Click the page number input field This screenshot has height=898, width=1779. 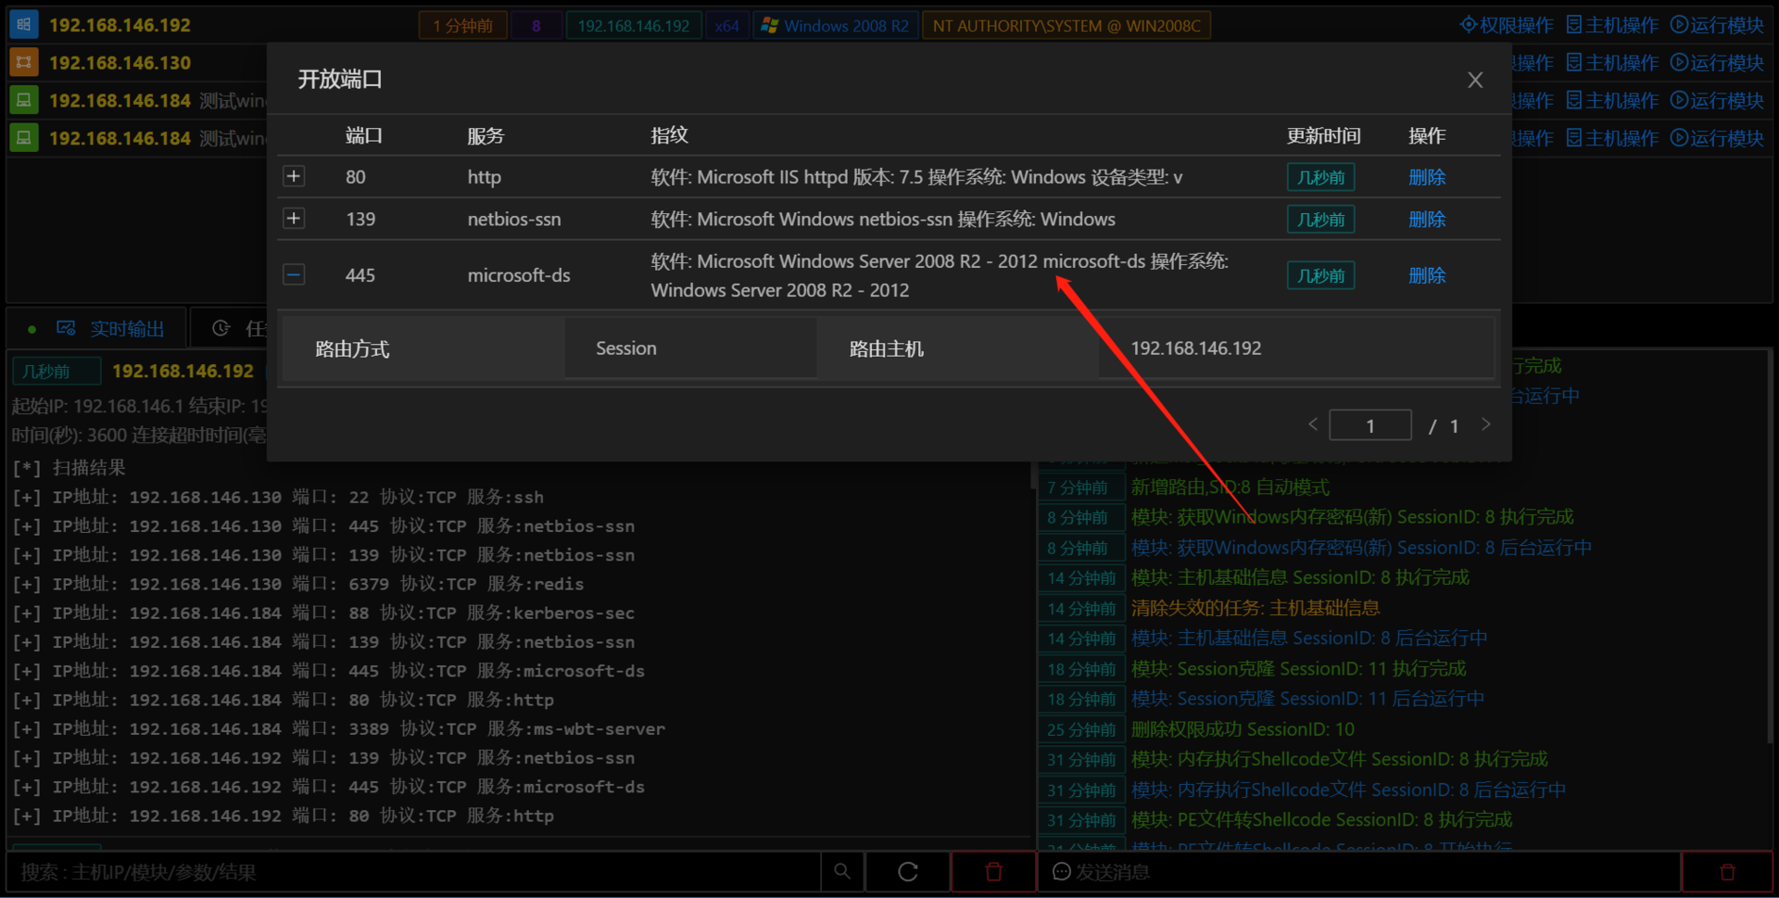(x=1370, y=424)
